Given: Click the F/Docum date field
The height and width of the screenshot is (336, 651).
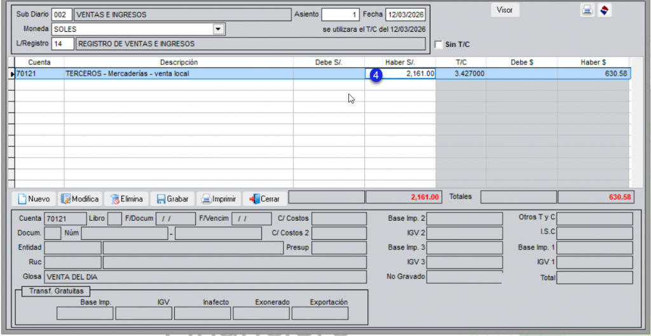Looking at the screenshot, I should pos(175,218).
